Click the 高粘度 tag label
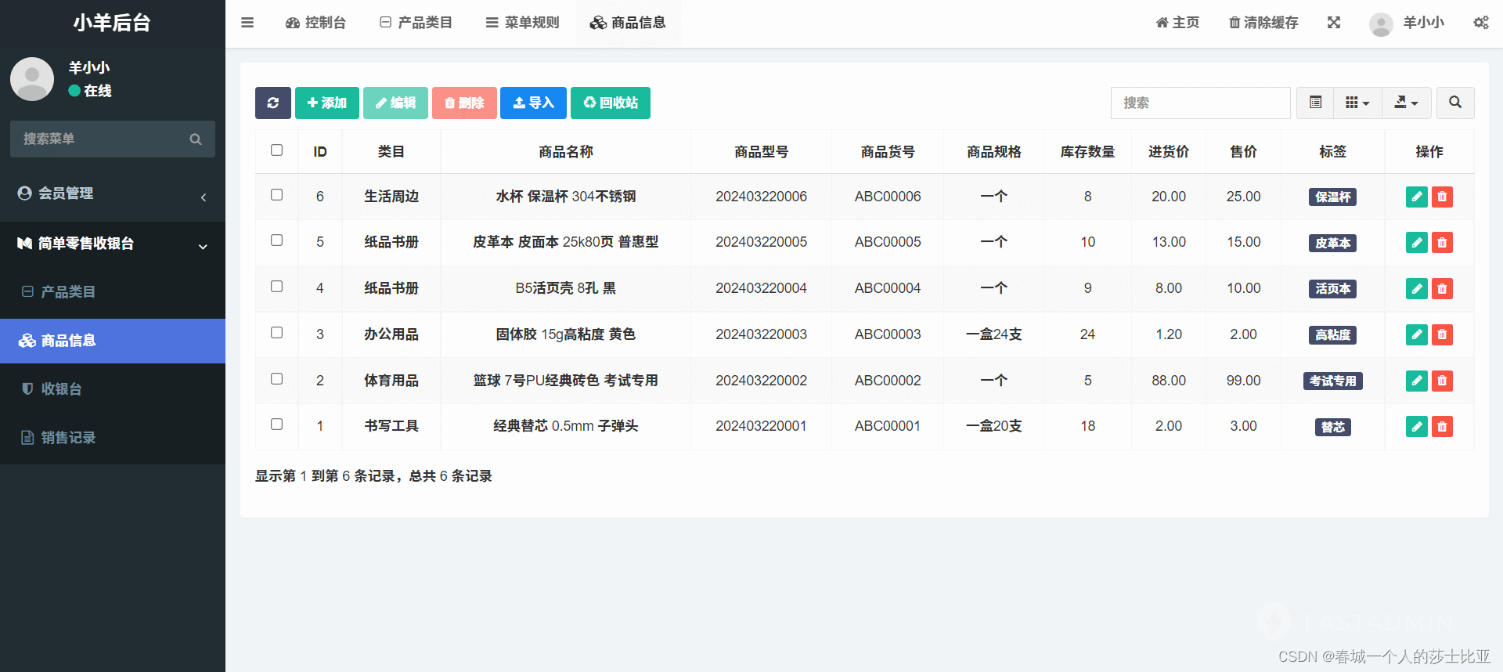This screenshot has width=1503, height=672. [1332, 335]
